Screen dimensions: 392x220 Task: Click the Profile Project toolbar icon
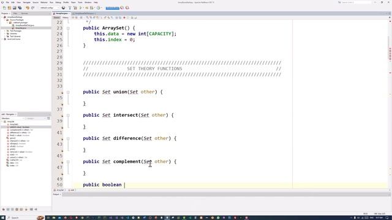pos(98,8)
